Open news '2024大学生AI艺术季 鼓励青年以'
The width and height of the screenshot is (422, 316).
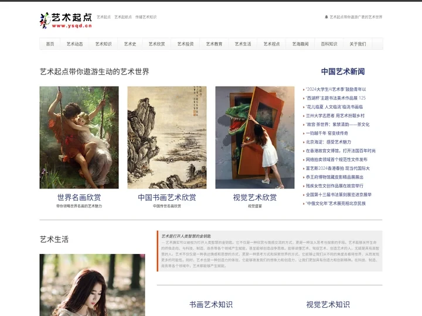tap(336, 89)
